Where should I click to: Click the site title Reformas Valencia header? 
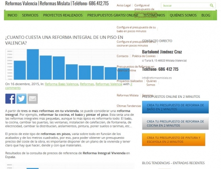click(57, 3)
